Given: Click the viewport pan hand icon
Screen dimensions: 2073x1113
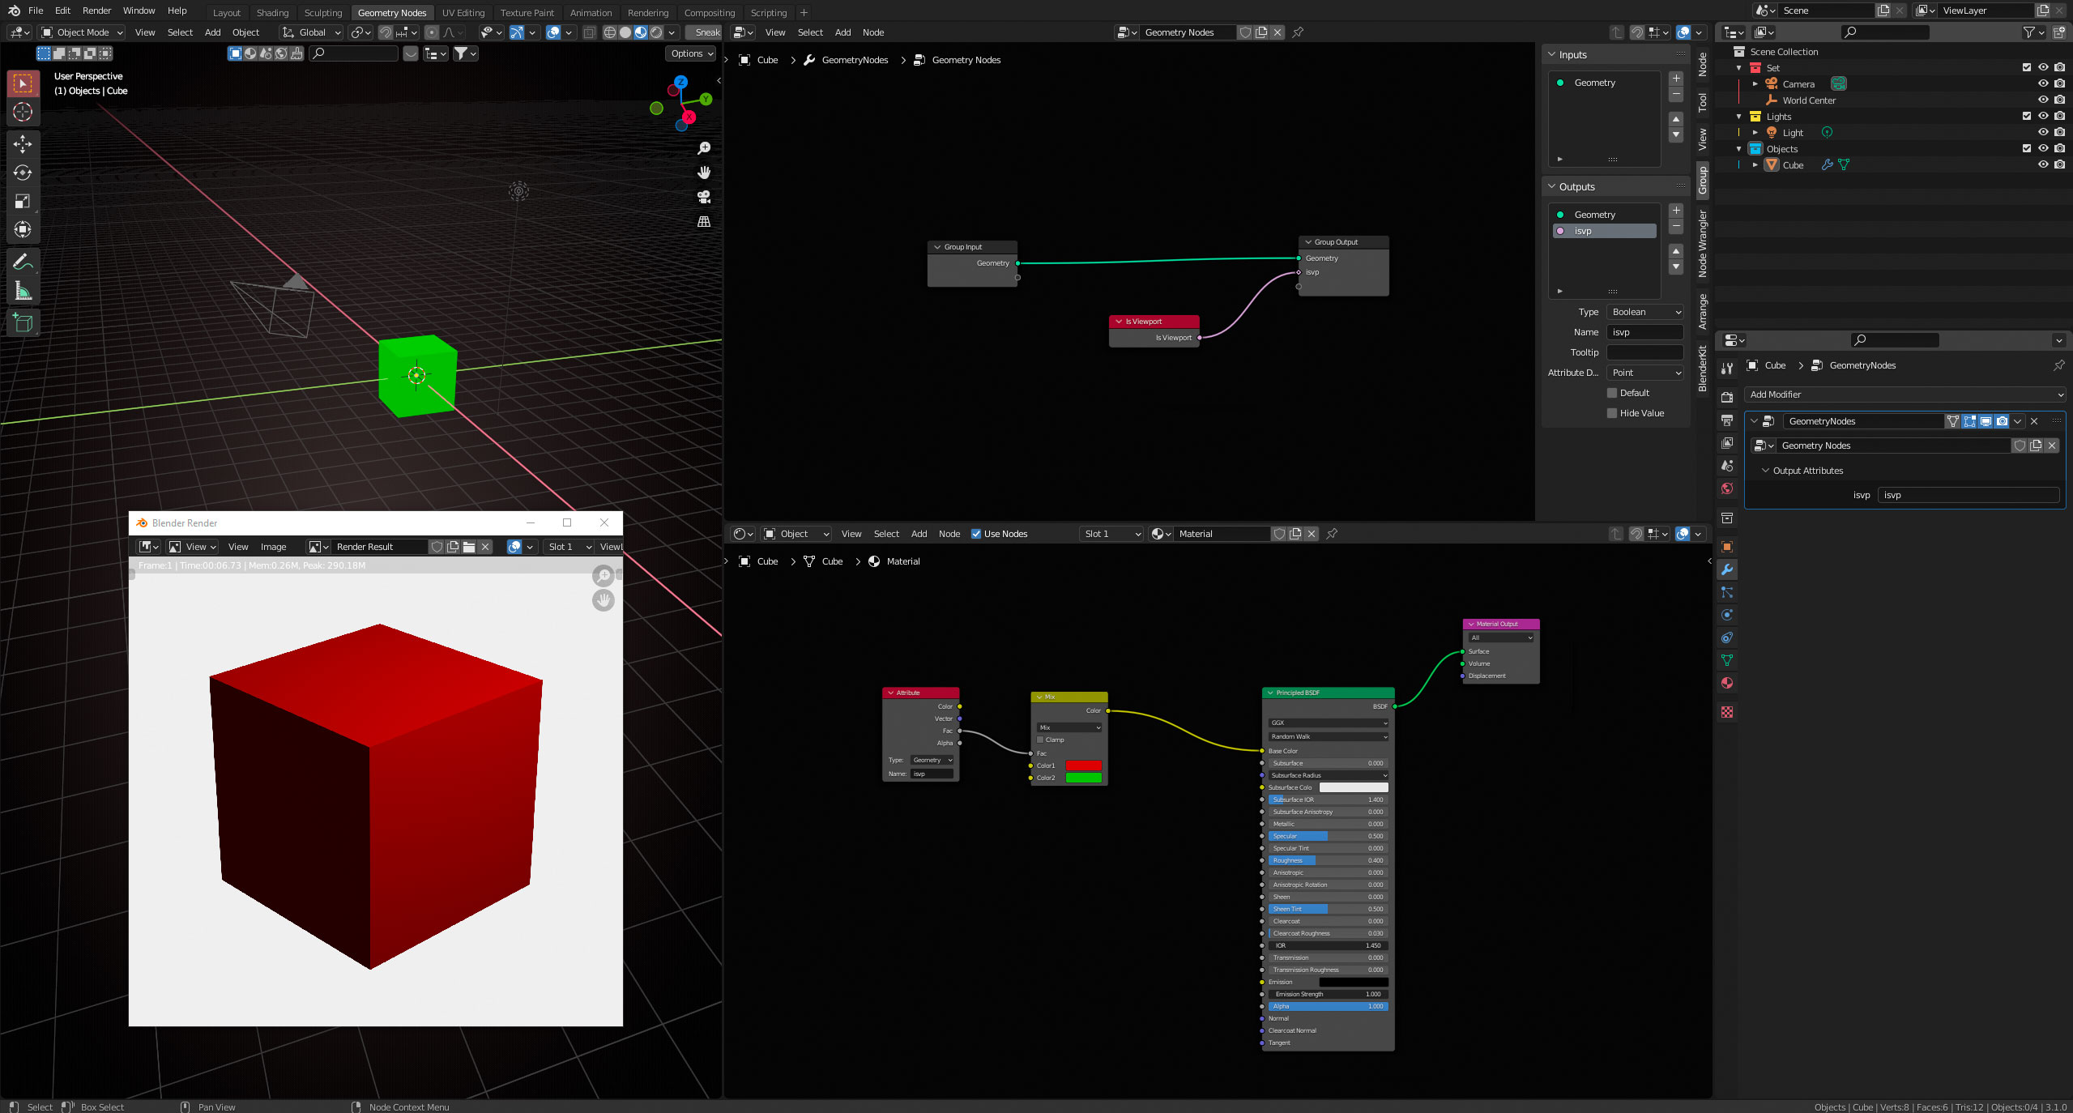Looking at the screenshot, I should 704,173.
